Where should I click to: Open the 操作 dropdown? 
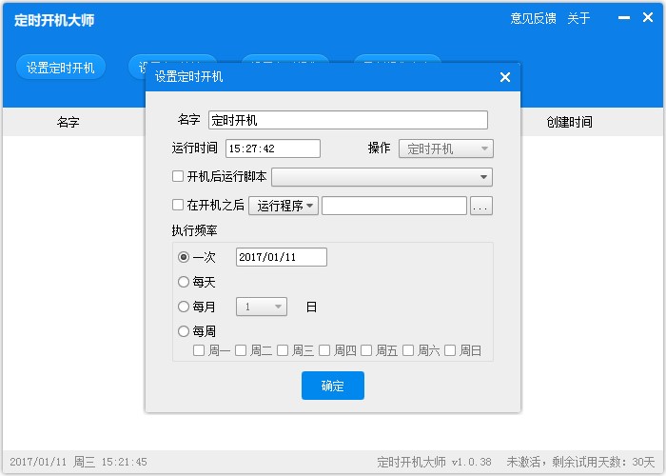pyautogui.click(x=446, y=149)
